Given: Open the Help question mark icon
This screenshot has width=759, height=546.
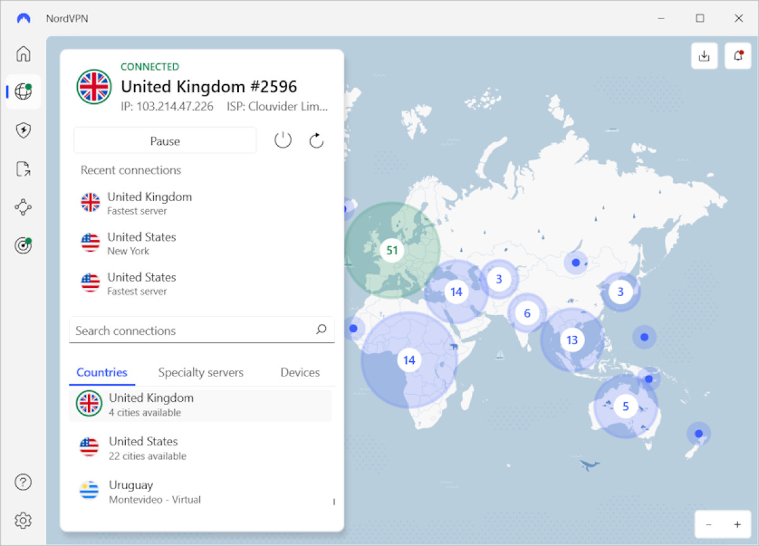Looking at the screenshot, I should 23,483.
